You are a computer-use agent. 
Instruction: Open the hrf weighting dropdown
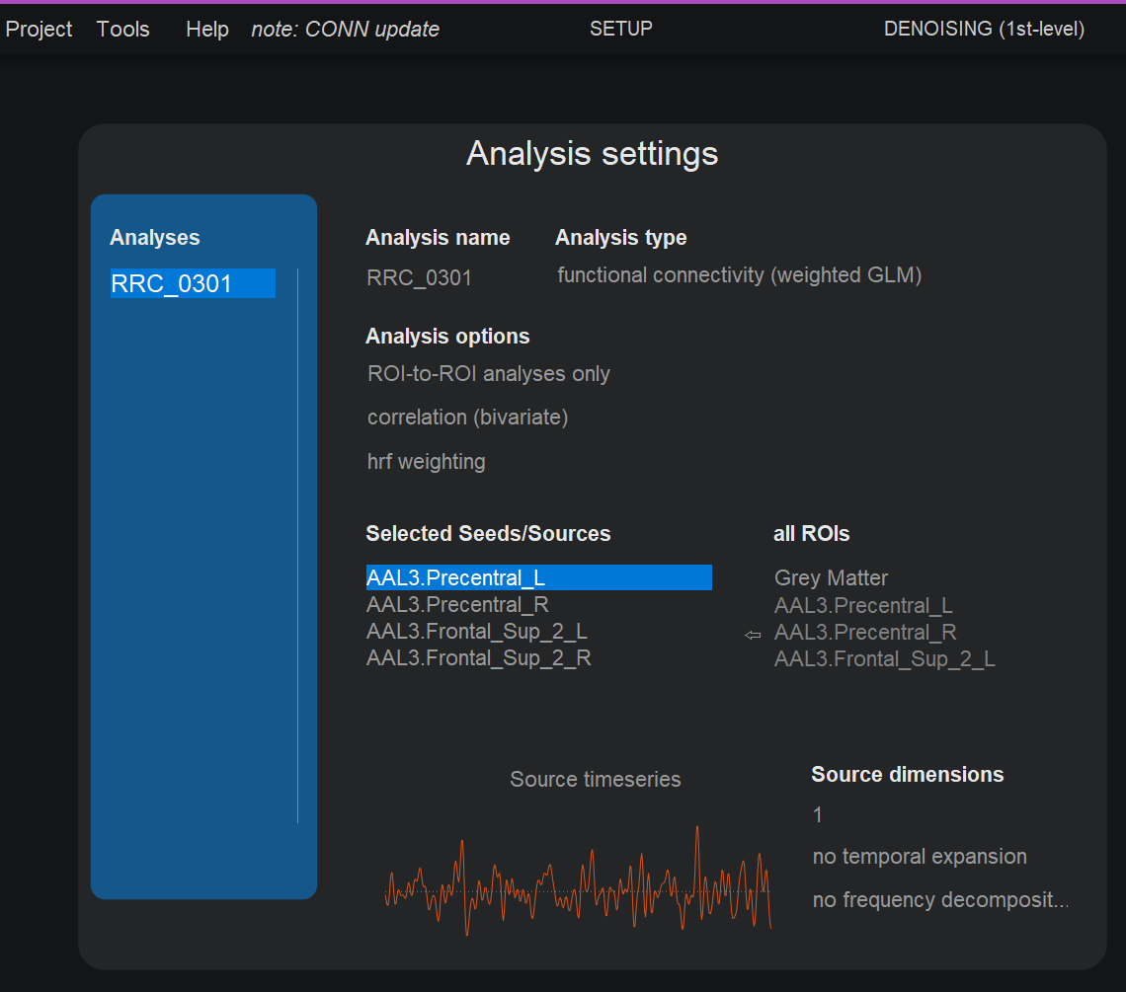tap(426, 461)
